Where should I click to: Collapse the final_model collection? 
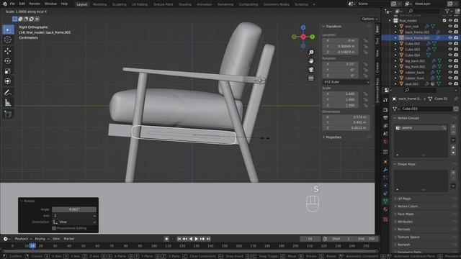coord(390,21)
